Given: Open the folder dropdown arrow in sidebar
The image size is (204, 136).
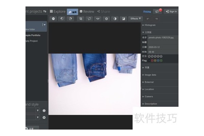Looking at the screenshot, I should [x=45, y=25].
